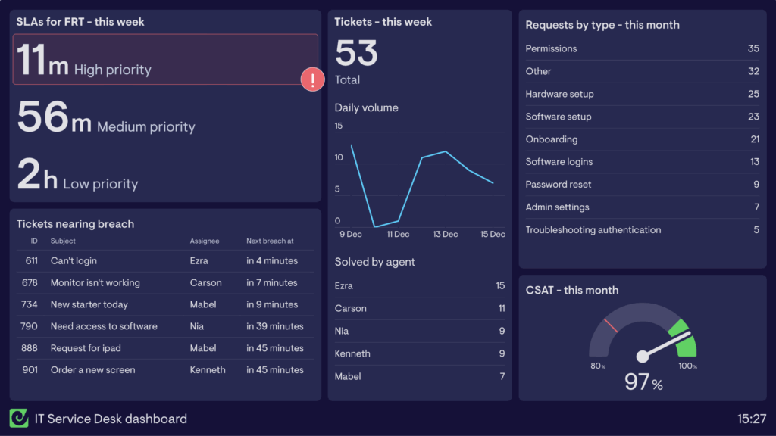This screenshot has width=776, height=436.
Task: Click Ezra in Solved by agent list
Action: (x=420, y=286)
